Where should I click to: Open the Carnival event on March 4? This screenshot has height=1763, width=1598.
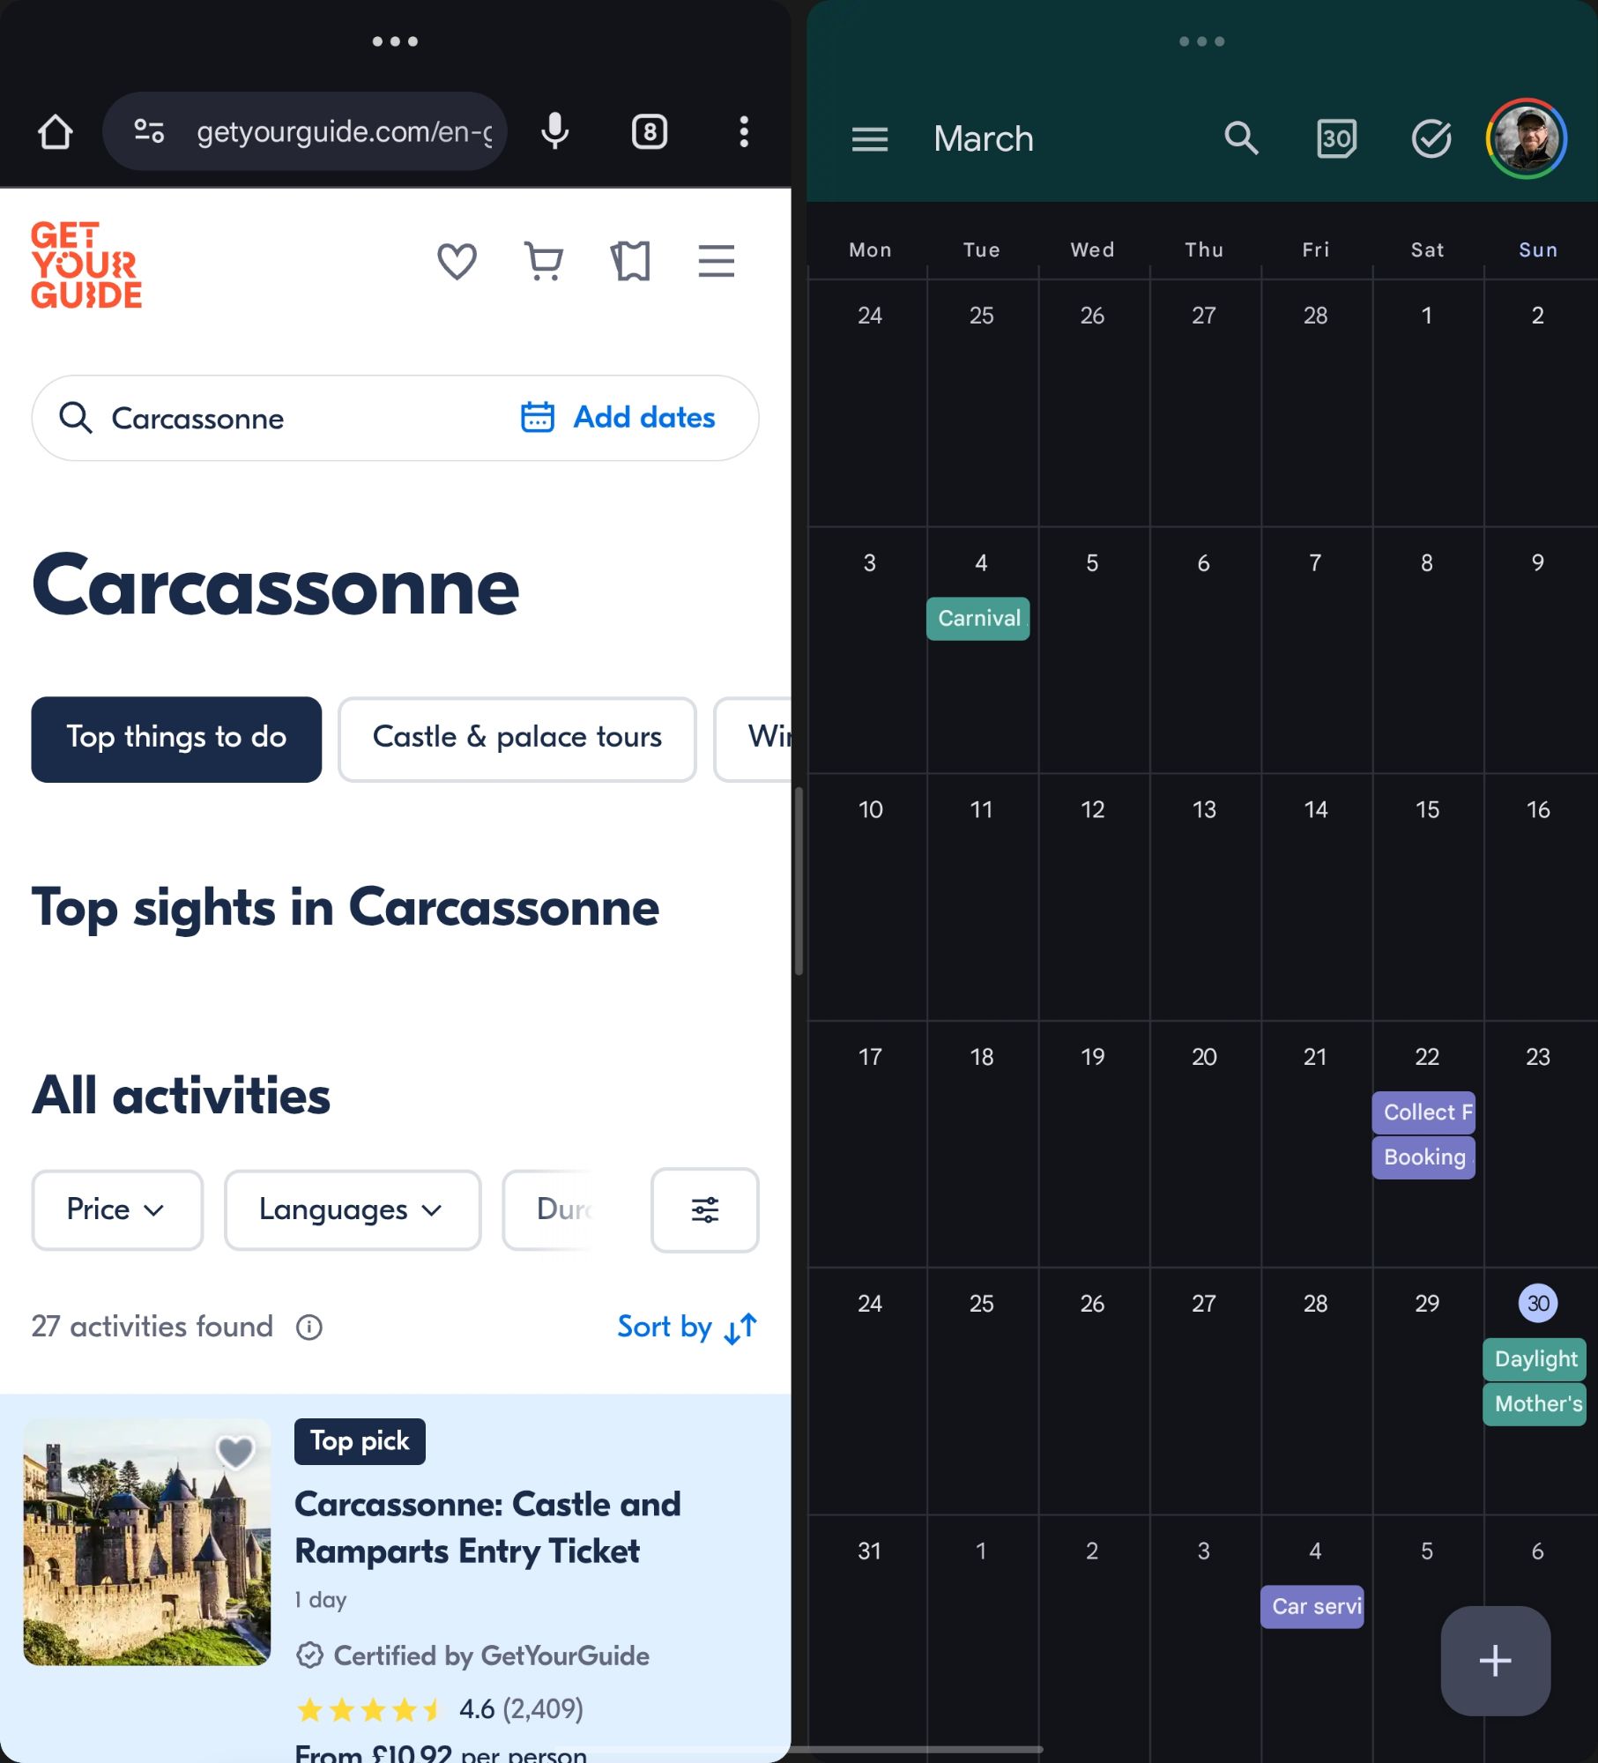click(x=978, y=618)
